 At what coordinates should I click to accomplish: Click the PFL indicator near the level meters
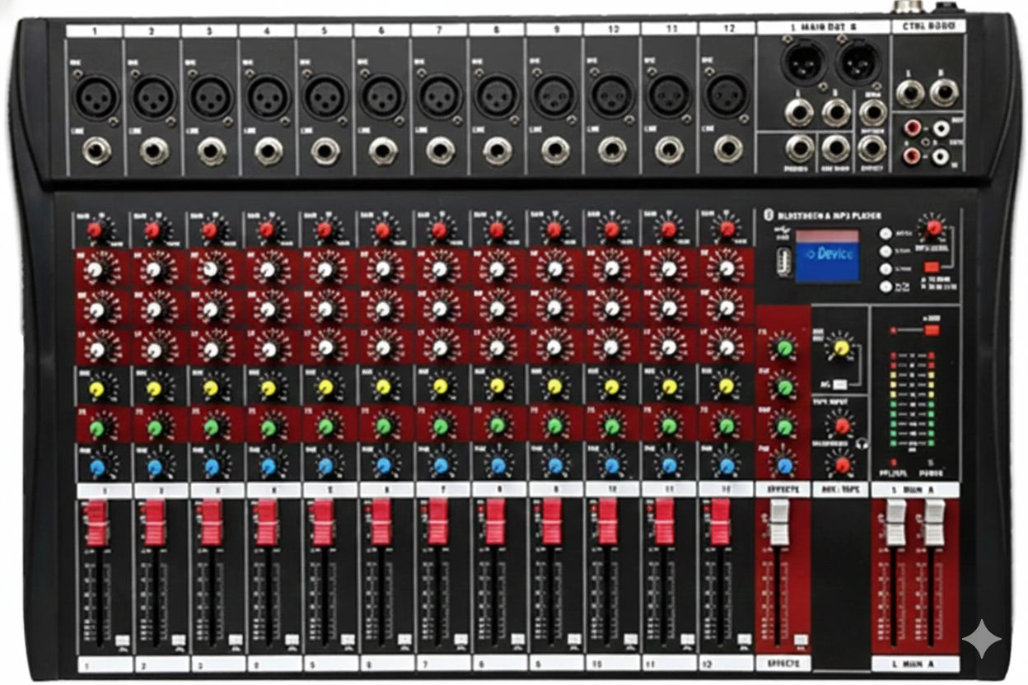(x=893, y=462)
